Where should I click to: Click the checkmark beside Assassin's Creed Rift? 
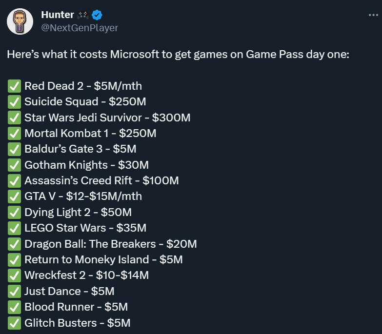[14, 180]
